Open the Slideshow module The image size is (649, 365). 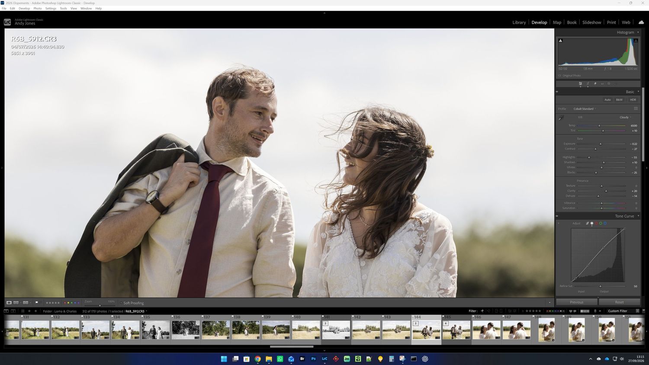click(591, 22)
